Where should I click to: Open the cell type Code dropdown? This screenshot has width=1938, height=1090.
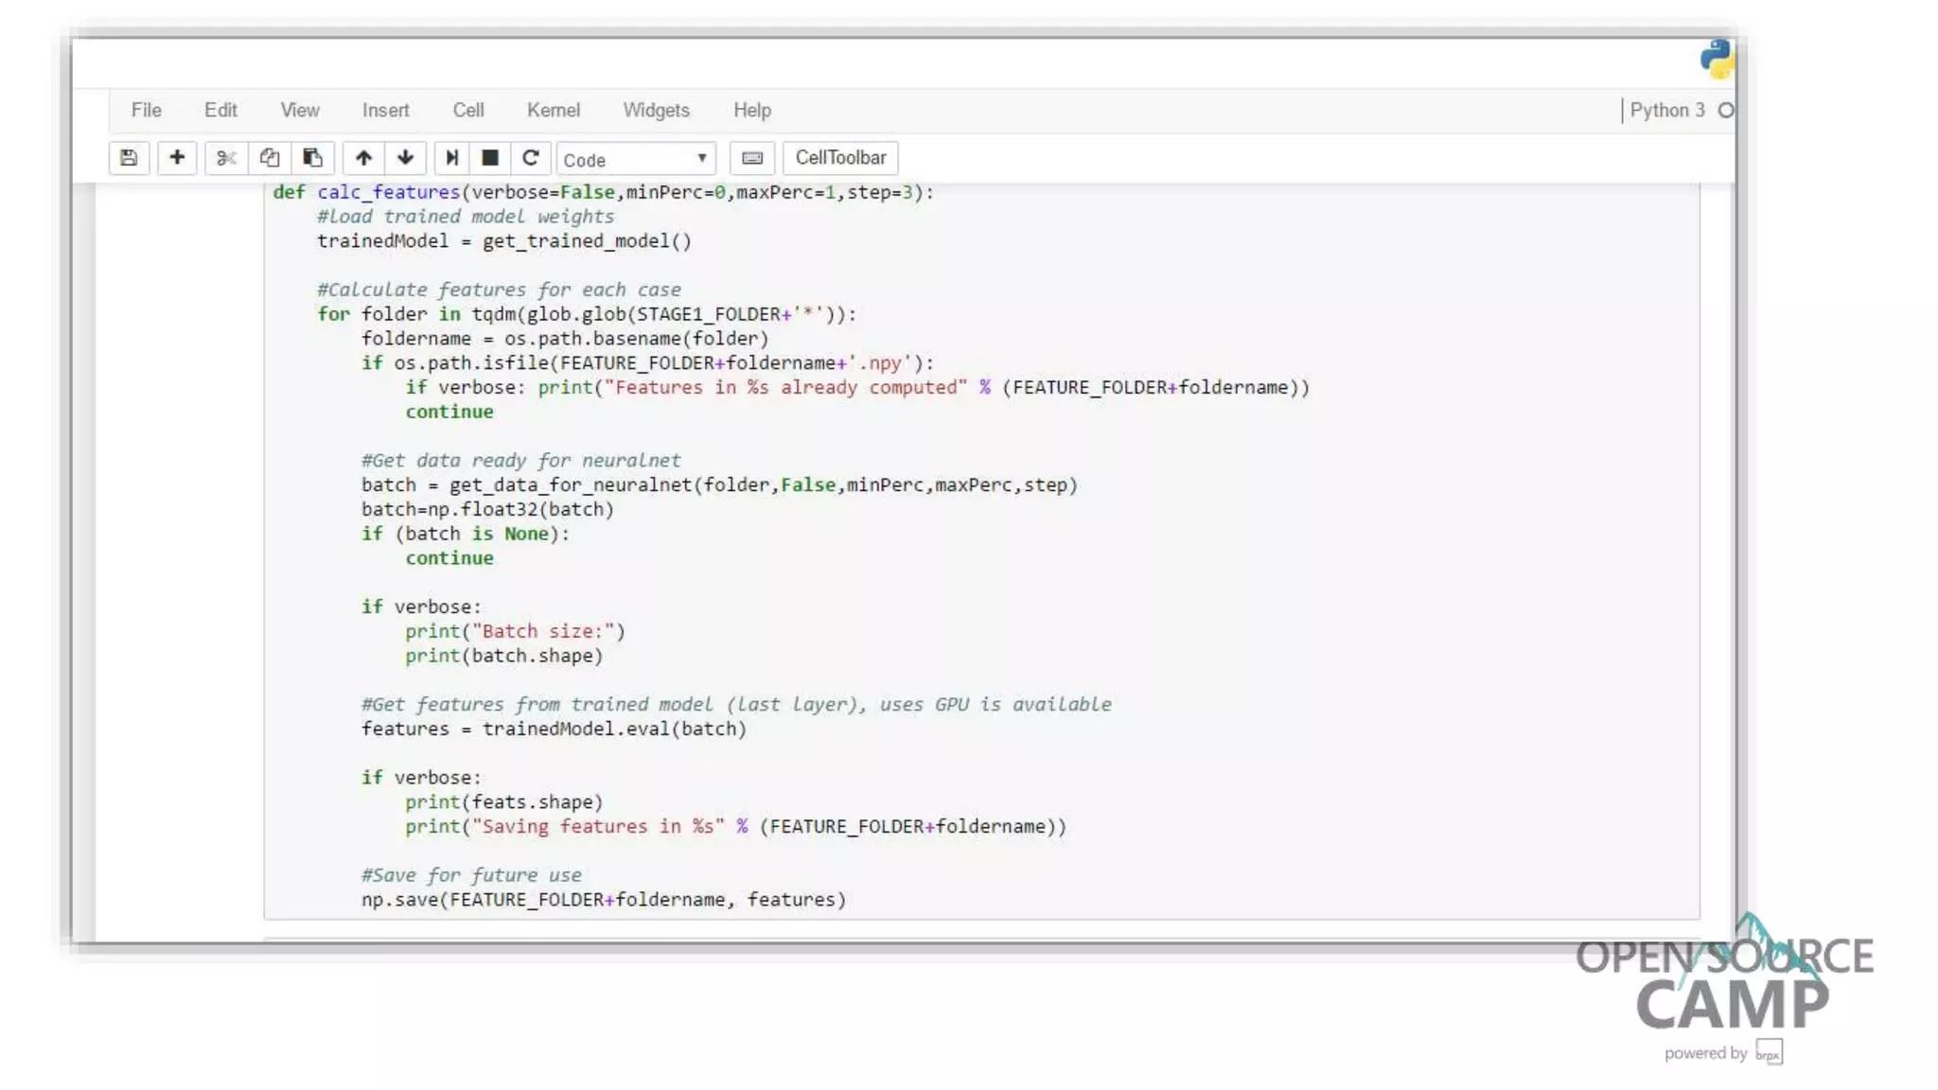[x=636, y=159]
